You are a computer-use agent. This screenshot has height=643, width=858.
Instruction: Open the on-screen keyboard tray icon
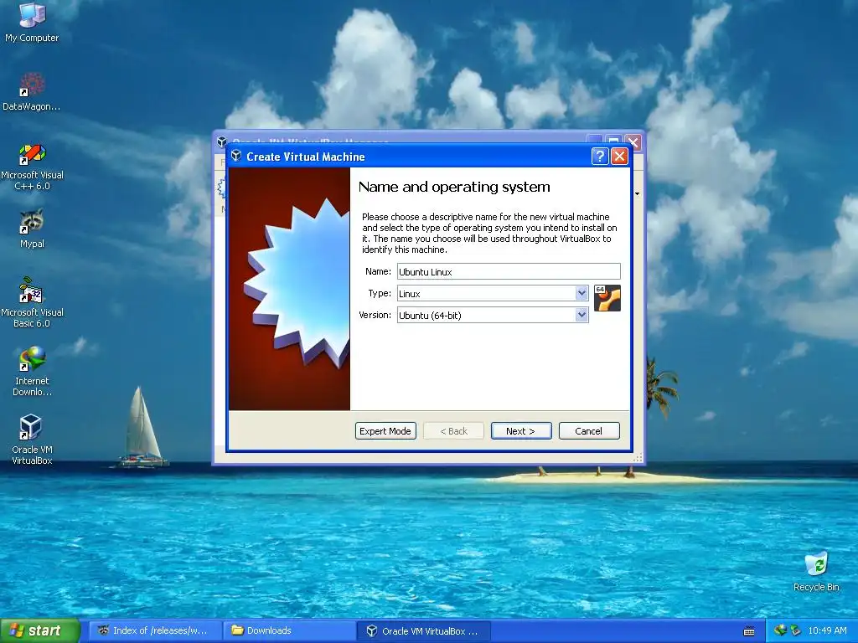click(749, 631)
